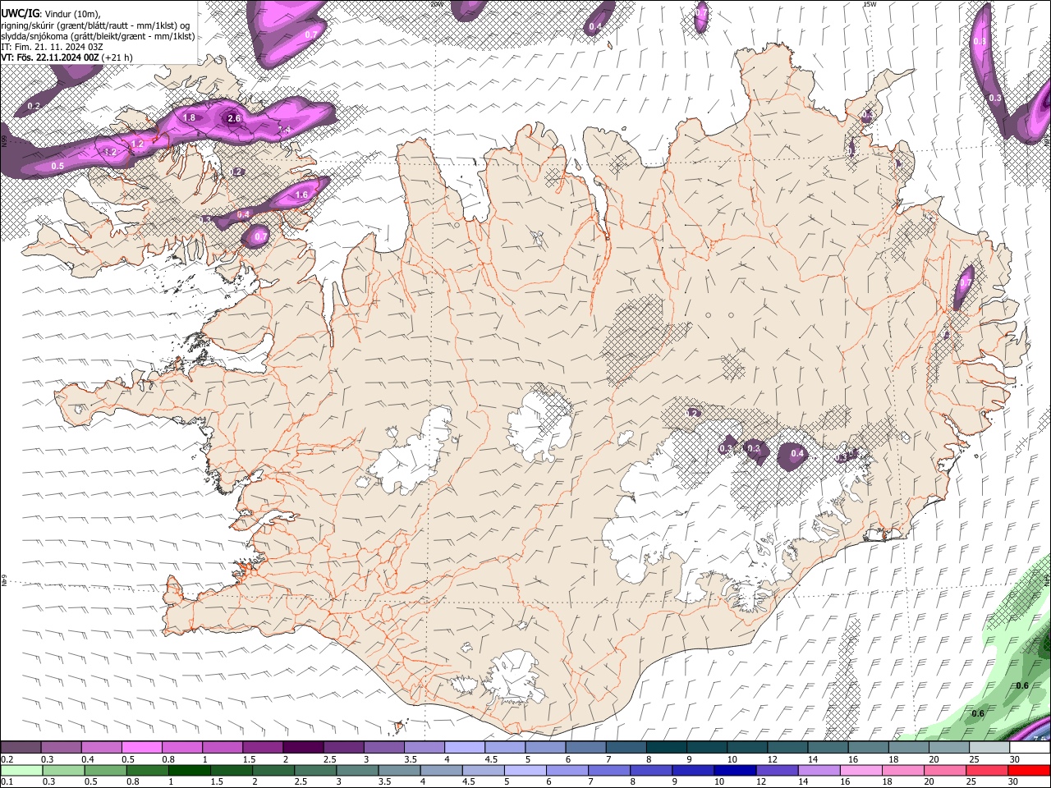Click the '30' label in the rain legend

point(1013,782)
